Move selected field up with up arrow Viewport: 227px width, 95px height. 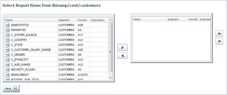click(219, 34)
